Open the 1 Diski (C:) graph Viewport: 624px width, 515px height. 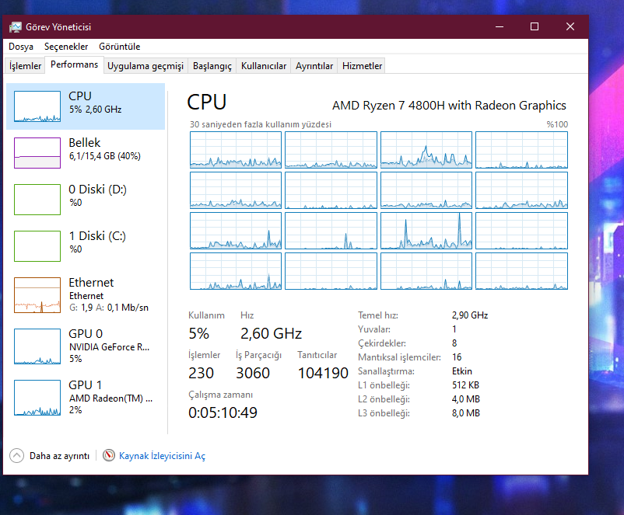37,246
